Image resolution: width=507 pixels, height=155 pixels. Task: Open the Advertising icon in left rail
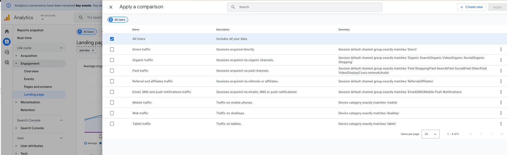(x=7, y=62)
